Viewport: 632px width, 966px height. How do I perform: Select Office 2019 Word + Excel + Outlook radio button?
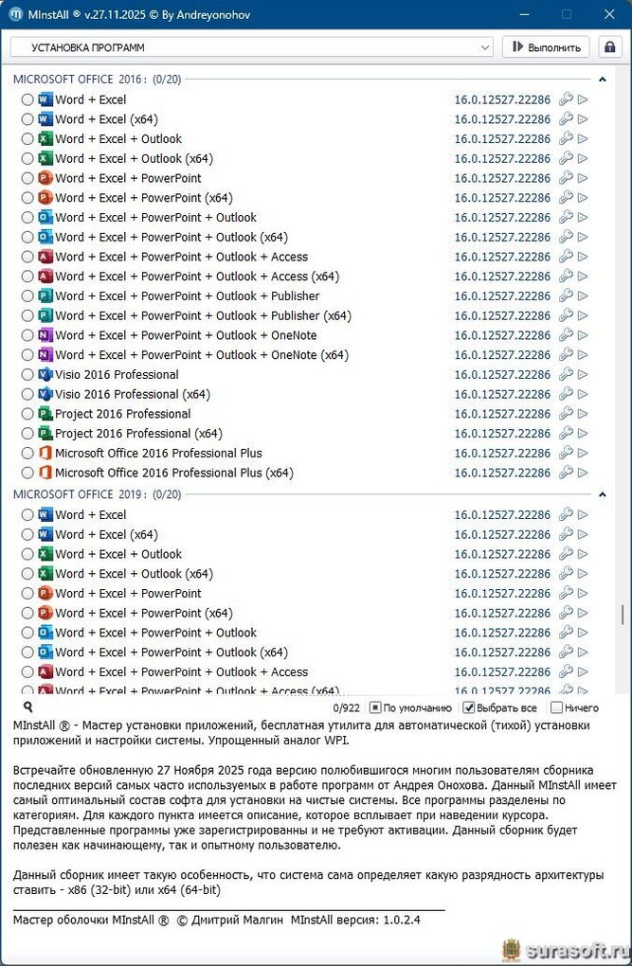tap(27, 554)
